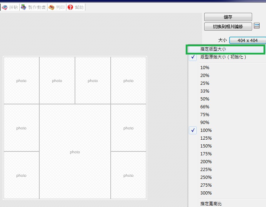Image resolution: width=266 pixels, height=207 pixels.
Task: Open the 製作動畫 animation tool
Action: coord(34,7)
